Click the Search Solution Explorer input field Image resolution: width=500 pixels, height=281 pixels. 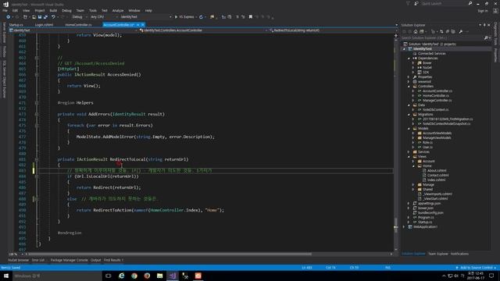click(442, 38)
